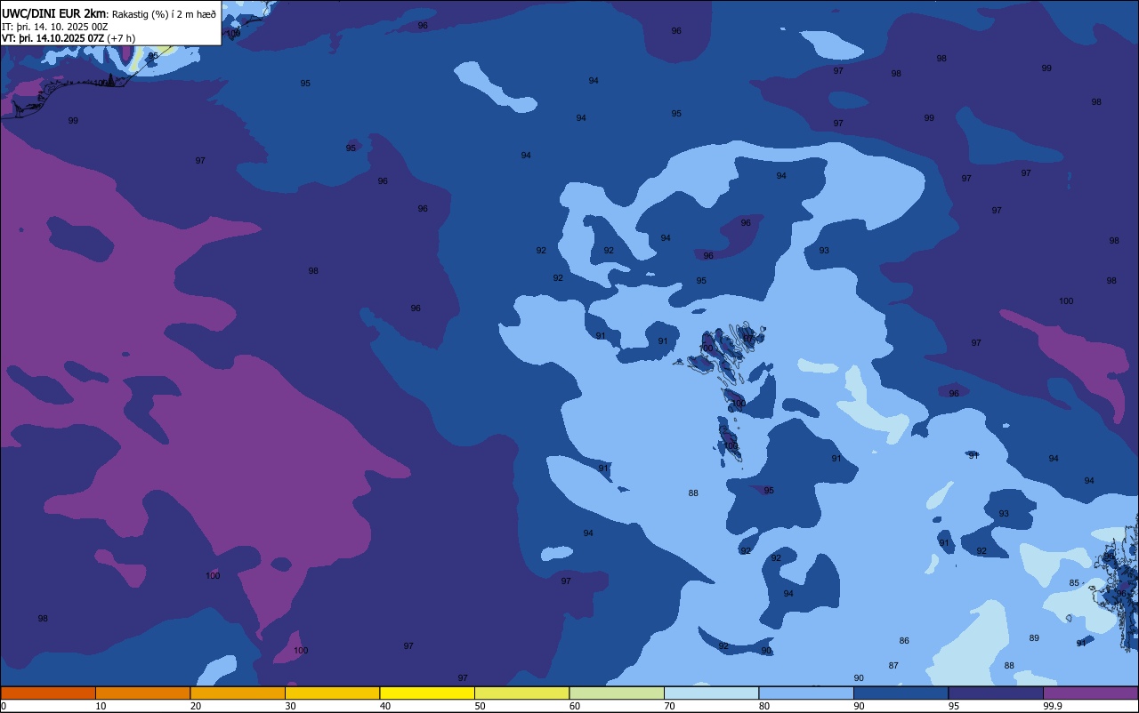Click the '70' legend tick label
Image resolution: width=1139 pixels, height=713 pixels.
tap(669, 706)
